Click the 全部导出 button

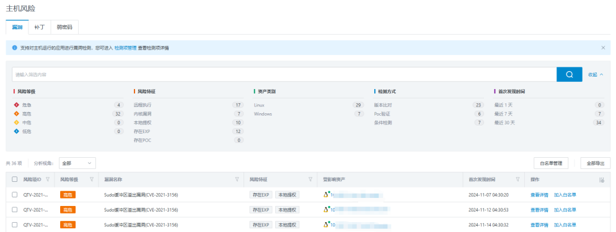(596, 163)
